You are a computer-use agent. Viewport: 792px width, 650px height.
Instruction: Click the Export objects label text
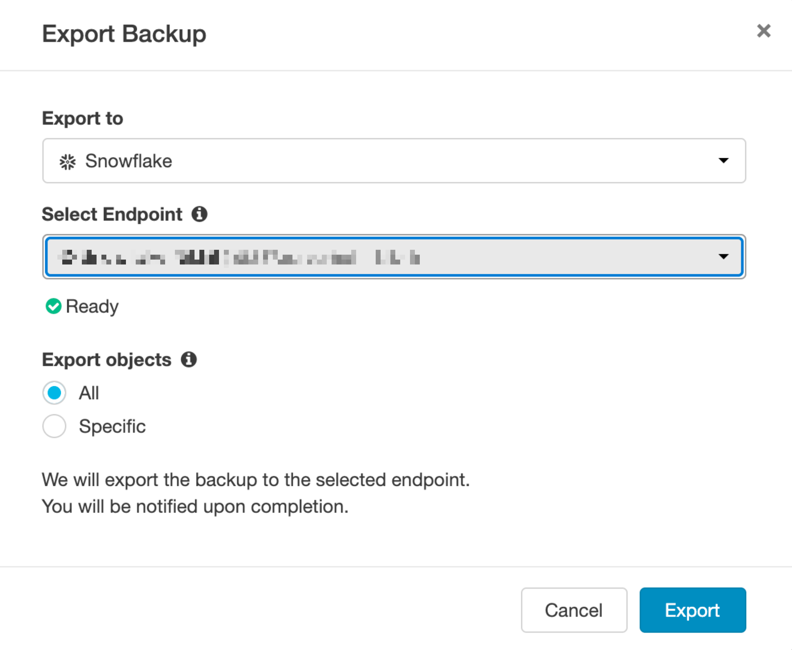[x=107, y=359]
